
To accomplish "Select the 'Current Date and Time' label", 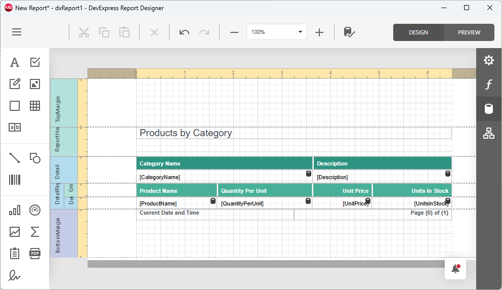I will pyautogui.click(x=215, y=215).
